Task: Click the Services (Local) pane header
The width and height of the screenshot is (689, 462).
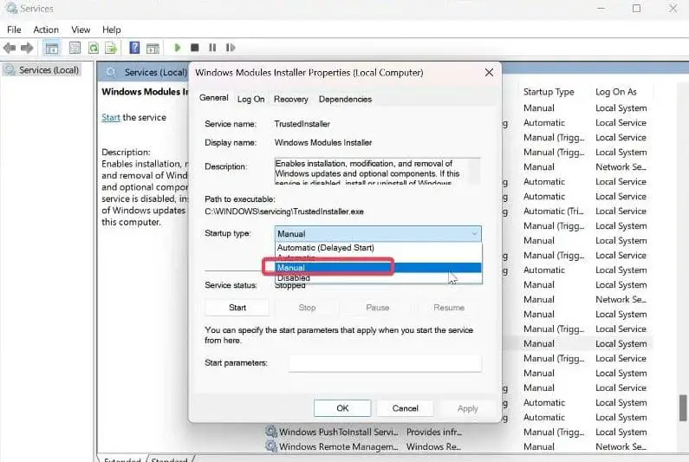Action: tap(155, 72)
